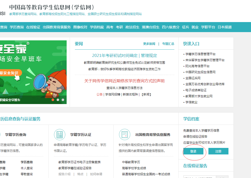
Task: Open the 高考 navigation item
Action: [110, 27]
